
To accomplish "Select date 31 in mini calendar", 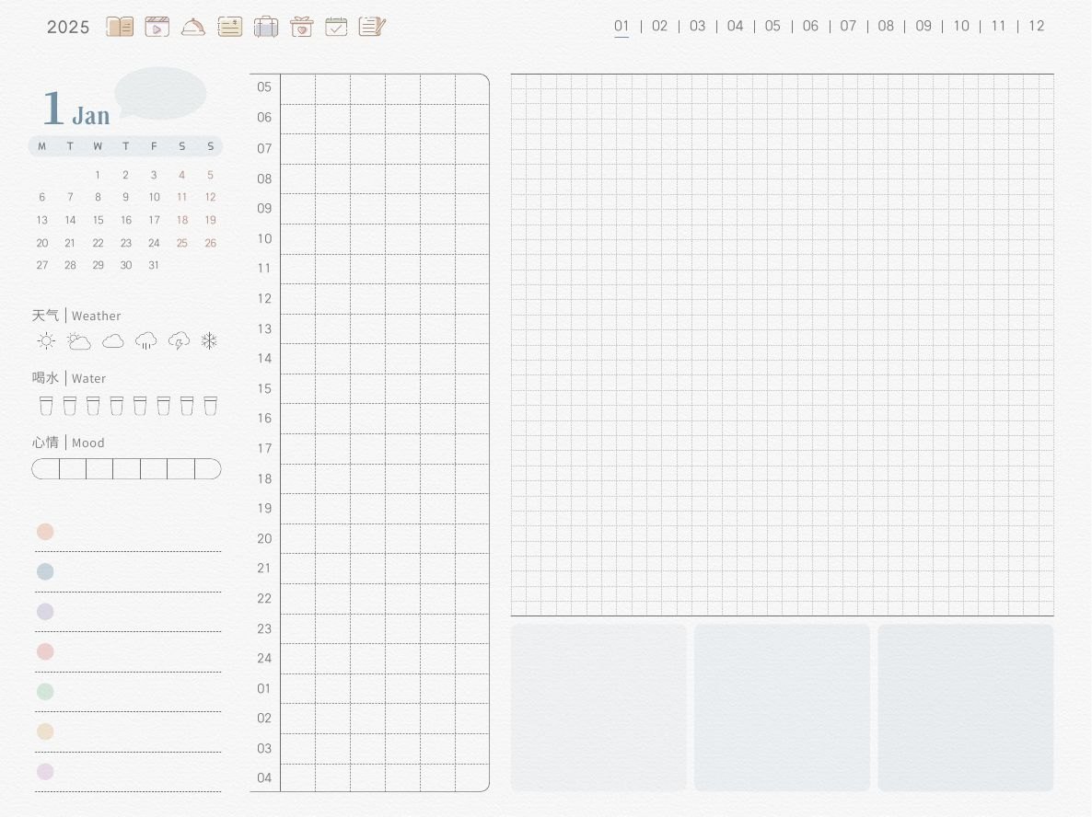I will click(154, 265).
